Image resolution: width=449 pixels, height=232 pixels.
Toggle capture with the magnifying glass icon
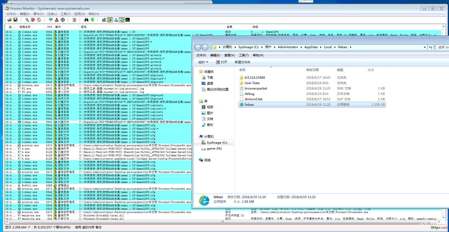click(x=27, y=20)
